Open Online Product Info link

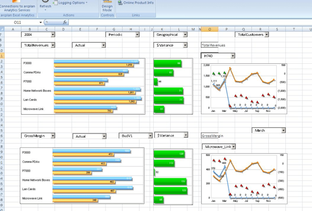click(x=136, y=3)
